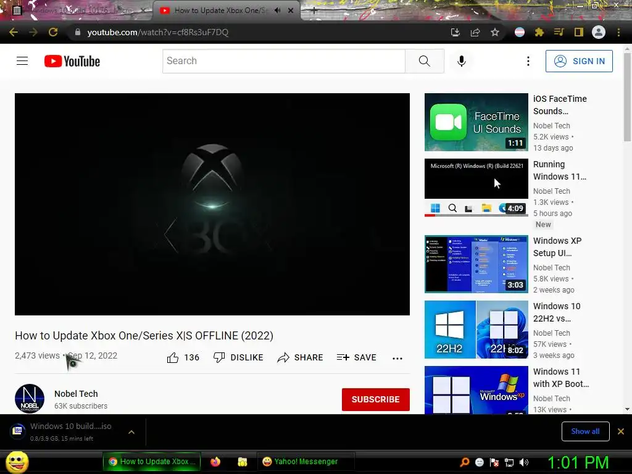
Task: Install app icon in address bar
Action: (x=455, y=32)
